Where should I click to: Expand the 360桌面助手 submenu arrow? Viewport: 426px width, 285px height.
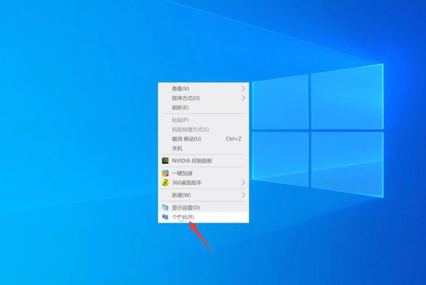click(243, 183)
